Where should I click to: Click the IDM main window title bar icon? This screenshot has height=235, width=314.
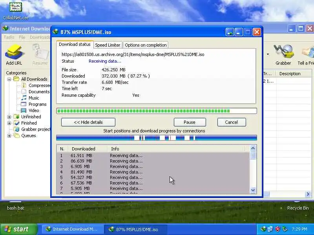(x=5, y=28)
